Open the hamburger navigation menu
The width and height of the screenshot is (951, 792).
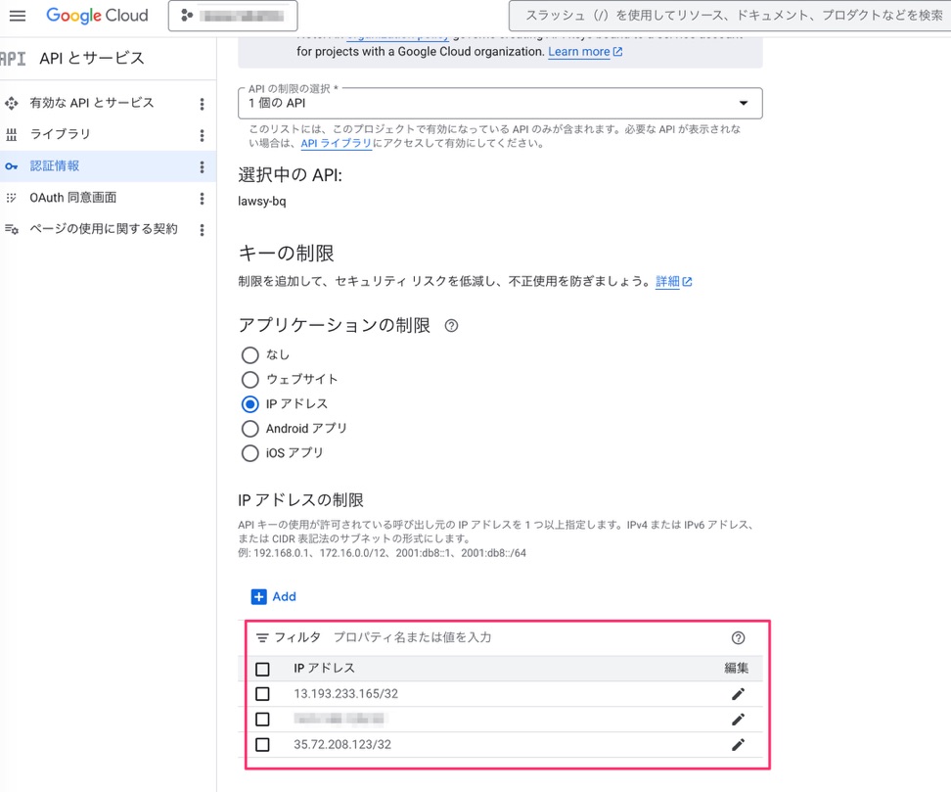[x=18, y=16]
